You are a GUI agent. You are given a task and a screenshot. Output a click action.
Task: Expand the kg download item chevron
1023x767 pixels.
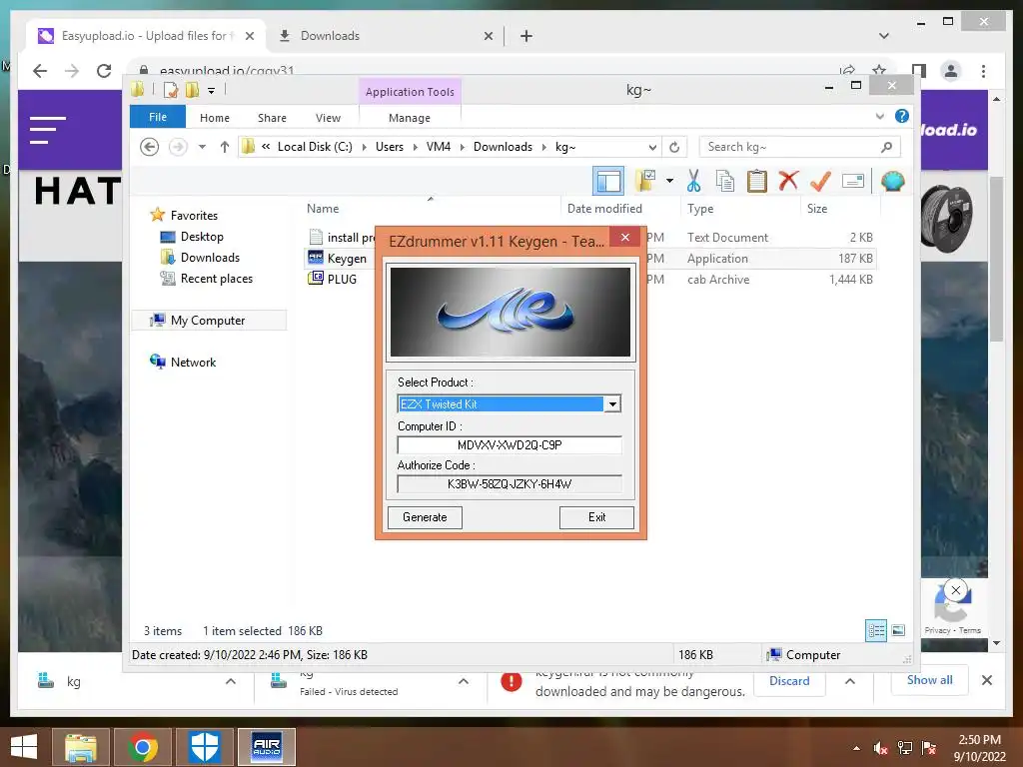point(231,681)
